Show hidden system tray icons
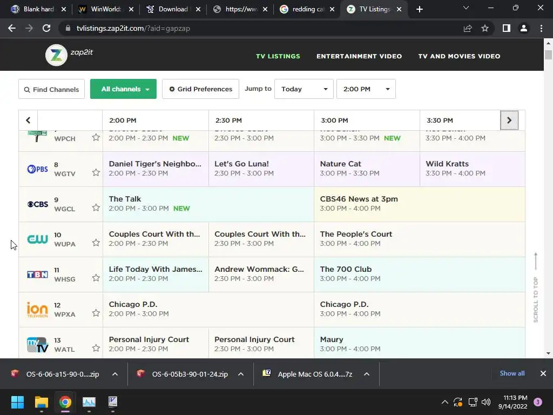The image size is (553, 415). click(445, 402)
